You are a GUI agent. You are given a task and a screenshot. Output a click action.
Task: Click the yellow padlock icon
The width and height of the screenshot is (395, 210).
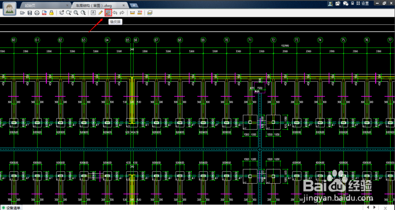(51, 13)
